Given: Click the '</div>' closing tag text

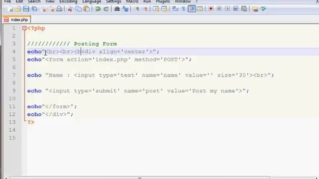Looking at the screenshot, I should click(56, 114).
